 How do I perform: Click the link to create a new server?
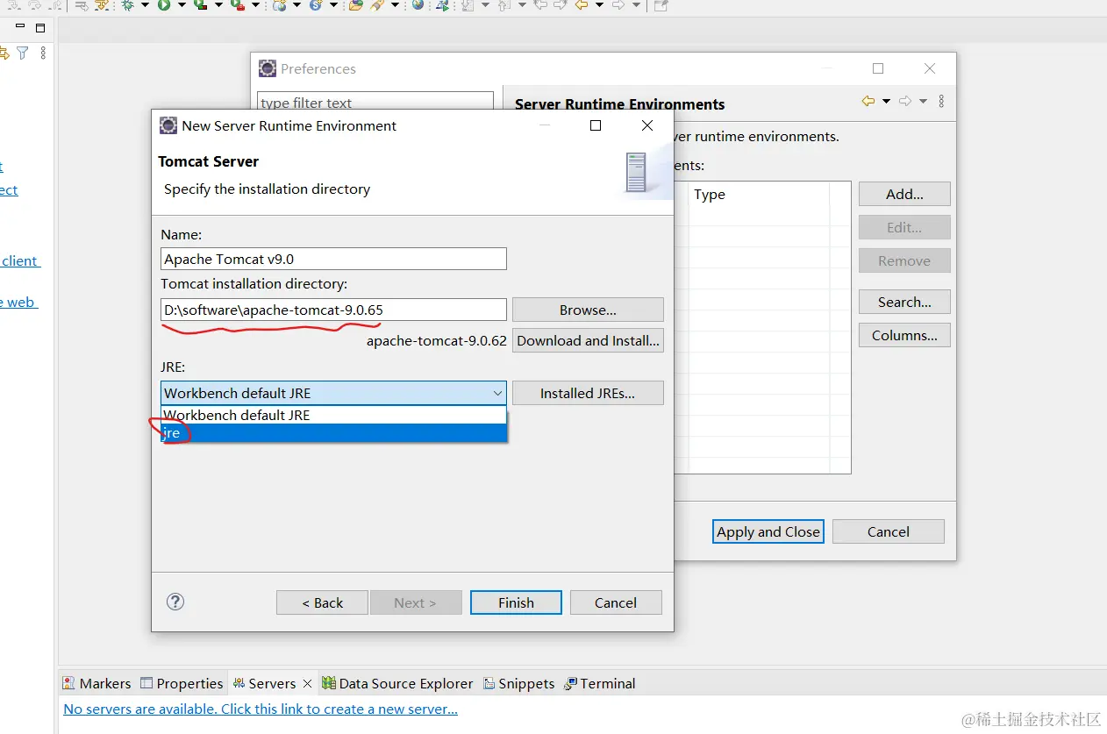tap(261, 709)
